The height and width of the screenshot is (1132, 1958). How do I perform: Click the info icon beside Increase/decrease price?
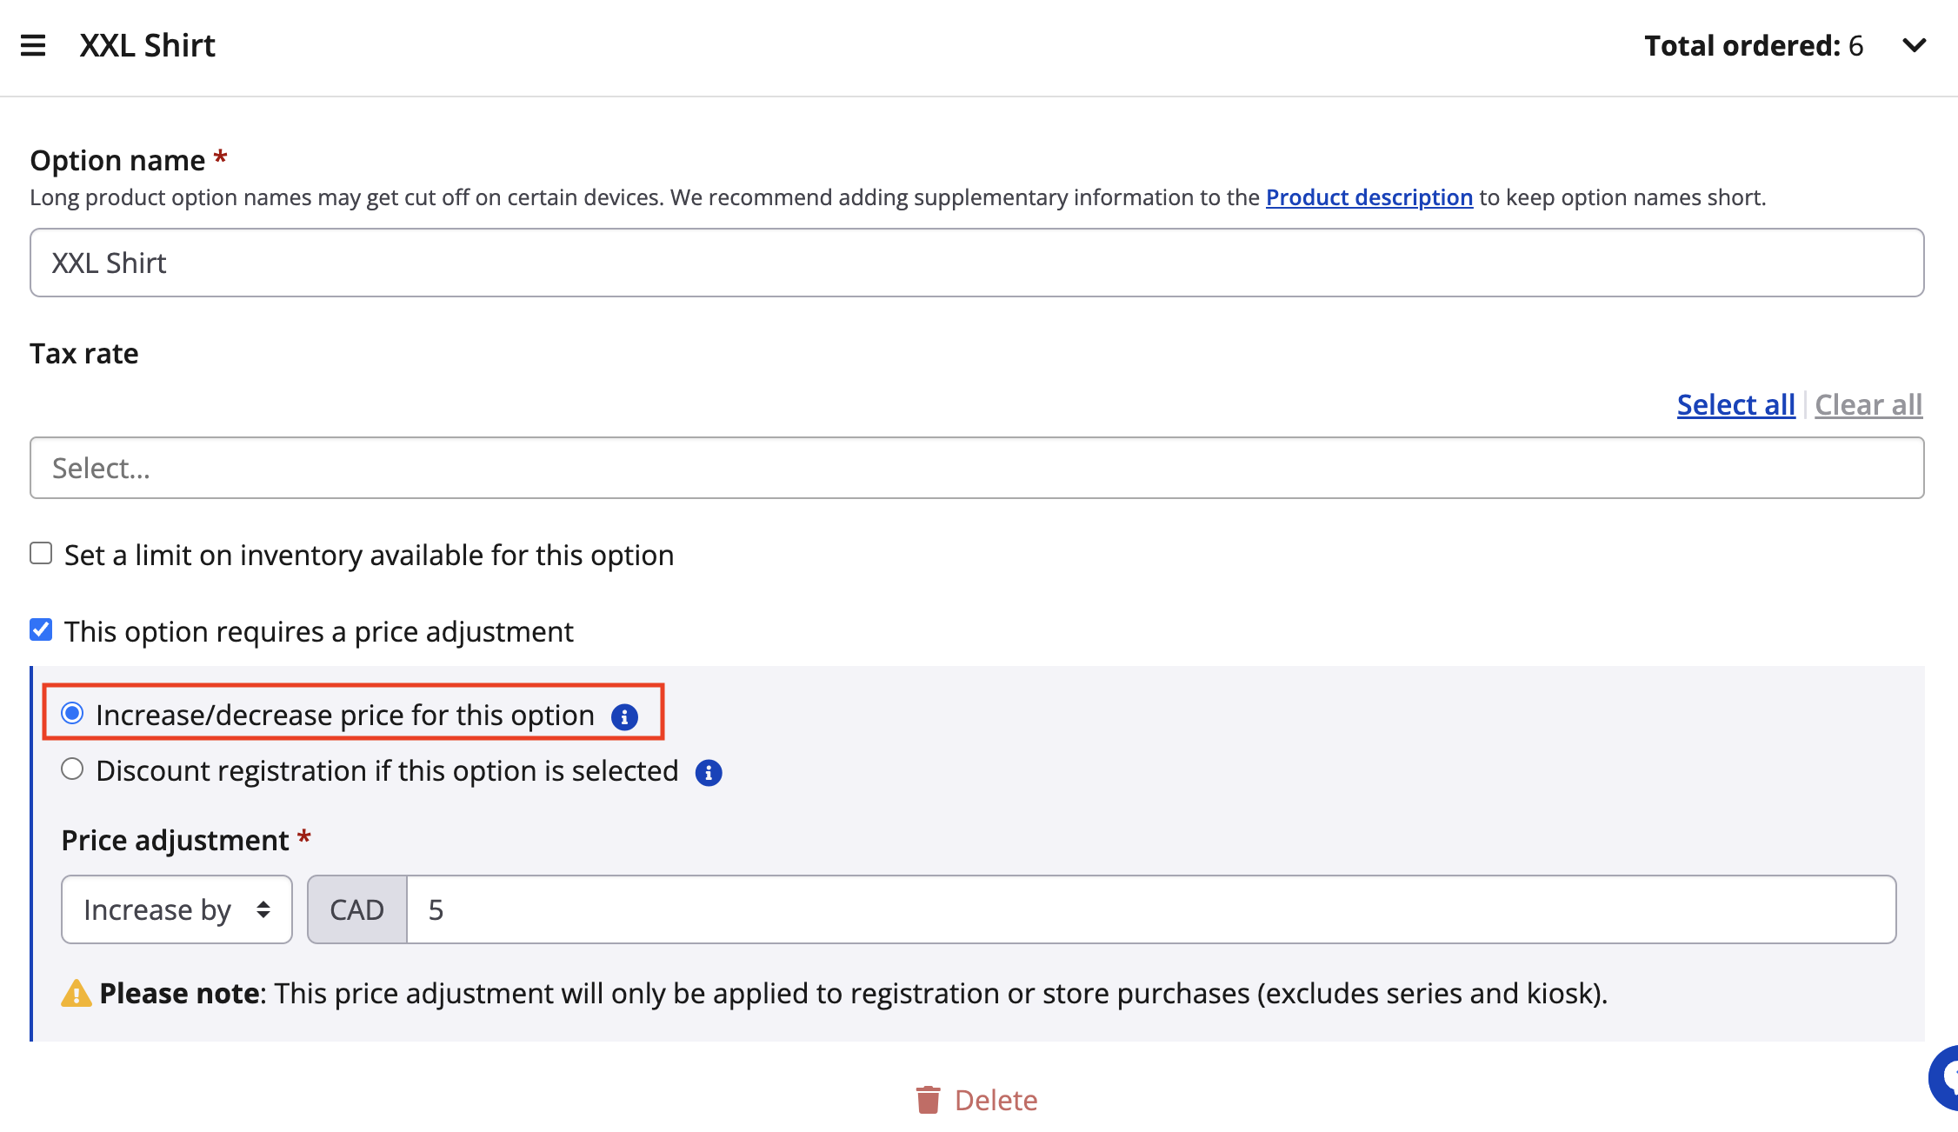624,717
